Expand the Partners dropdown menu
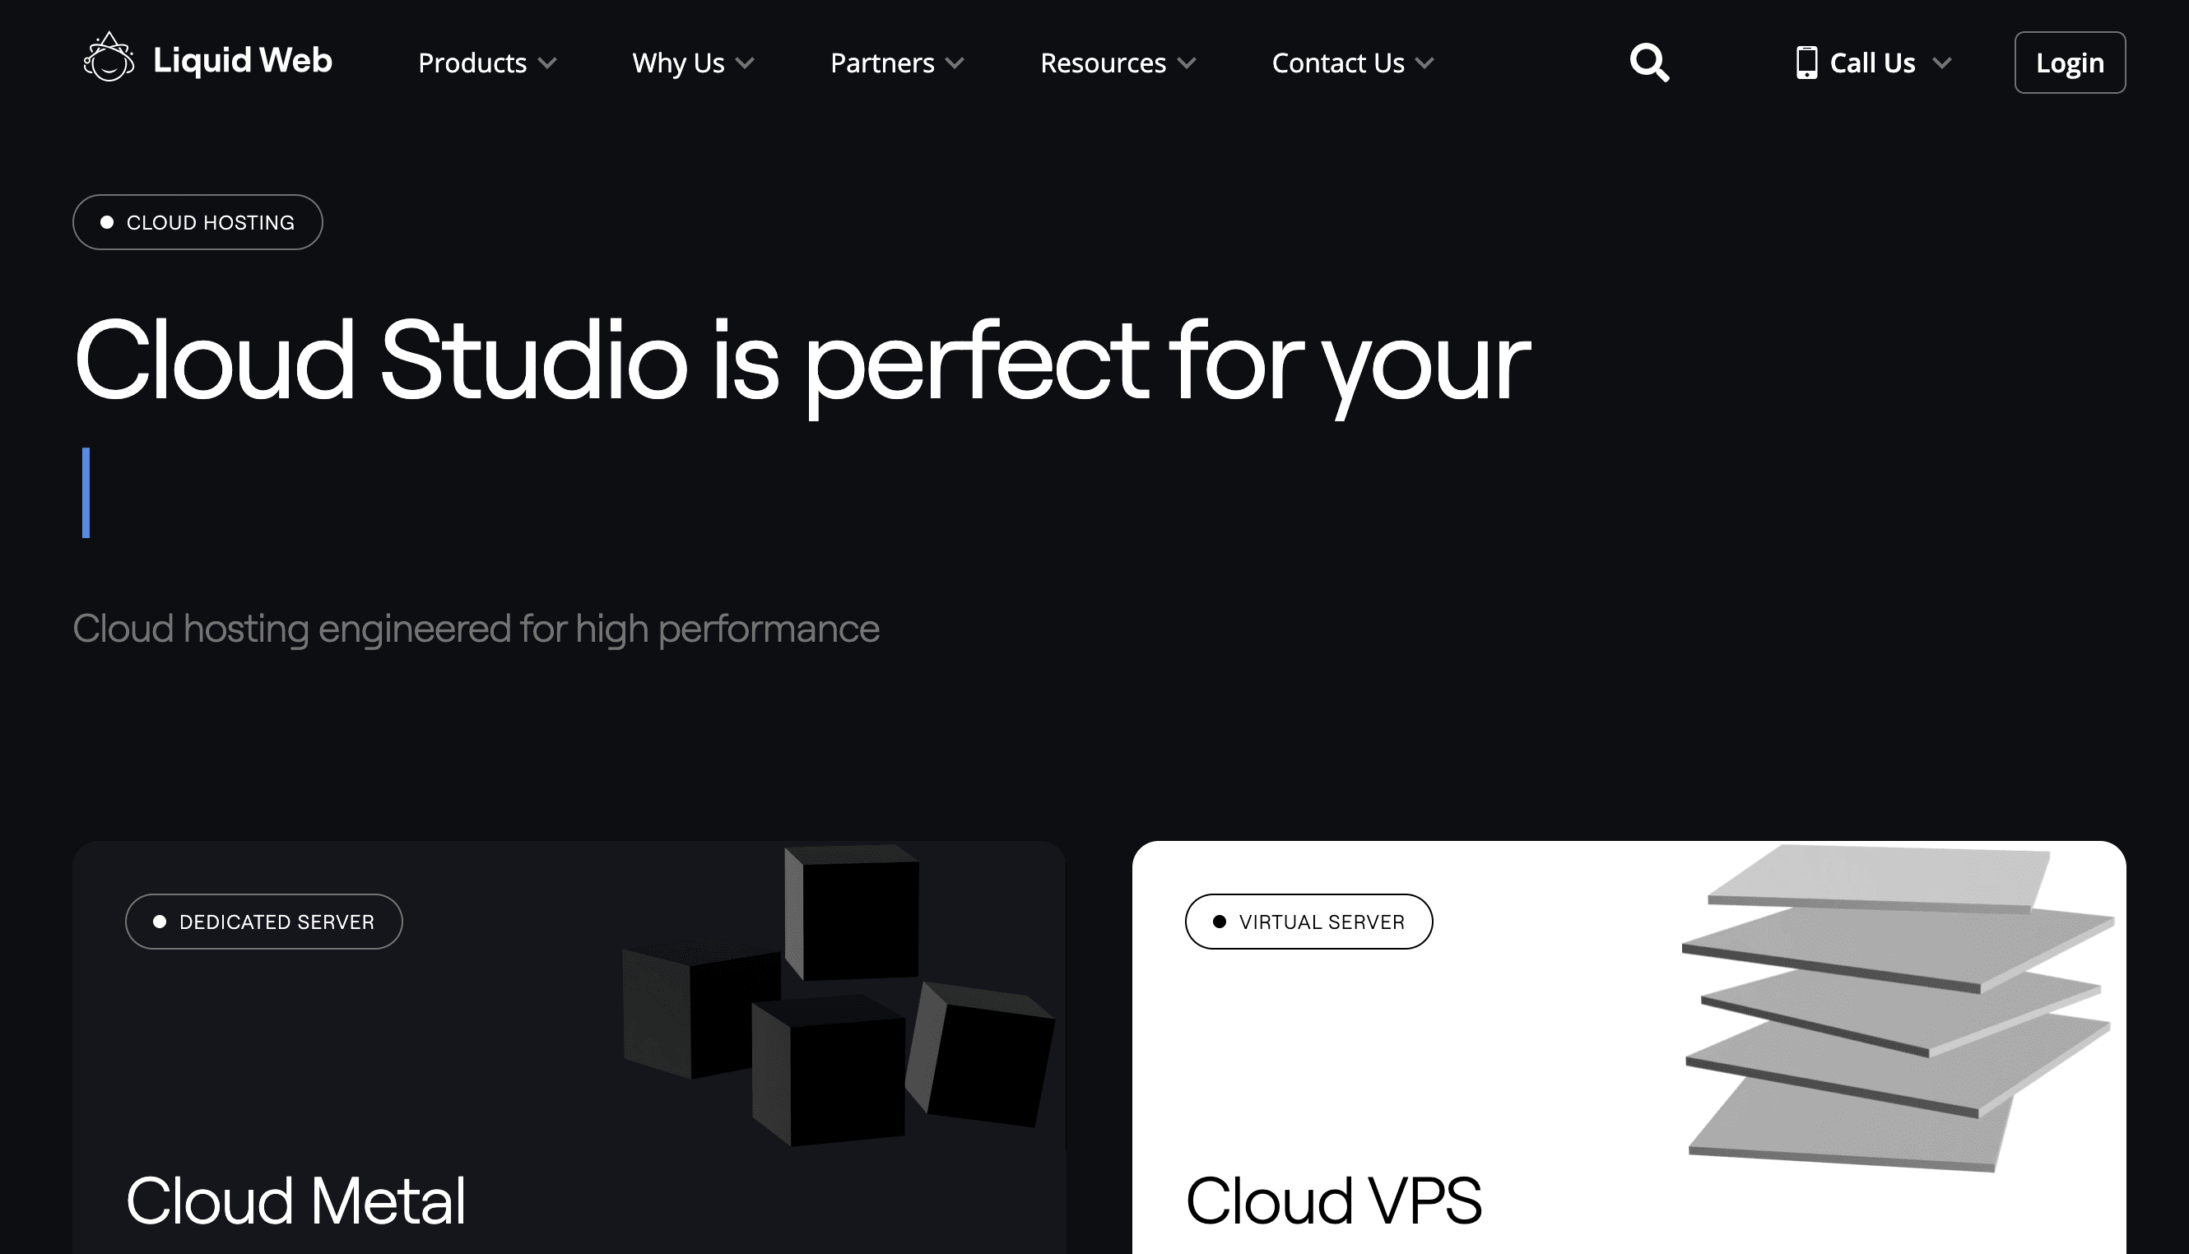Viewport: 2189px width, 1254px height. click(x=898, y=63)
